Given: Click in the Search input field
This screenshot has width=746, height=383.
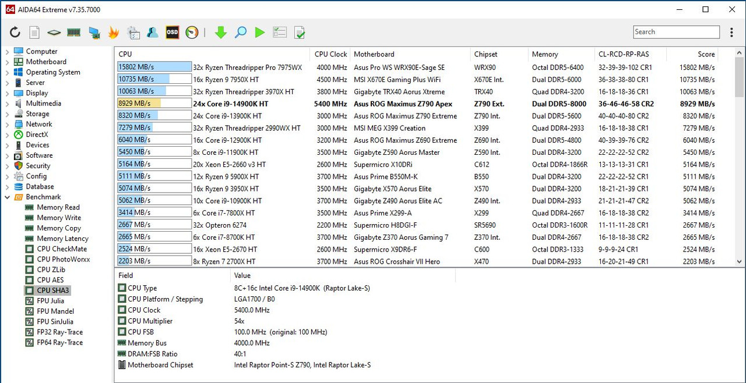Looking at the screenshot, I should pyautogui.click(x=676, y=32).
